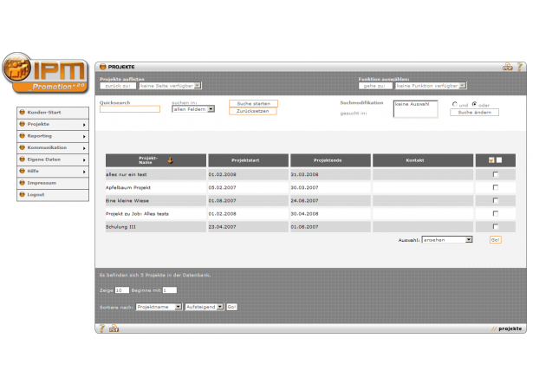Click the orange sort arrow beside Projekt-Name
This screenshot has width=533, height=390.
click(171, 160)
